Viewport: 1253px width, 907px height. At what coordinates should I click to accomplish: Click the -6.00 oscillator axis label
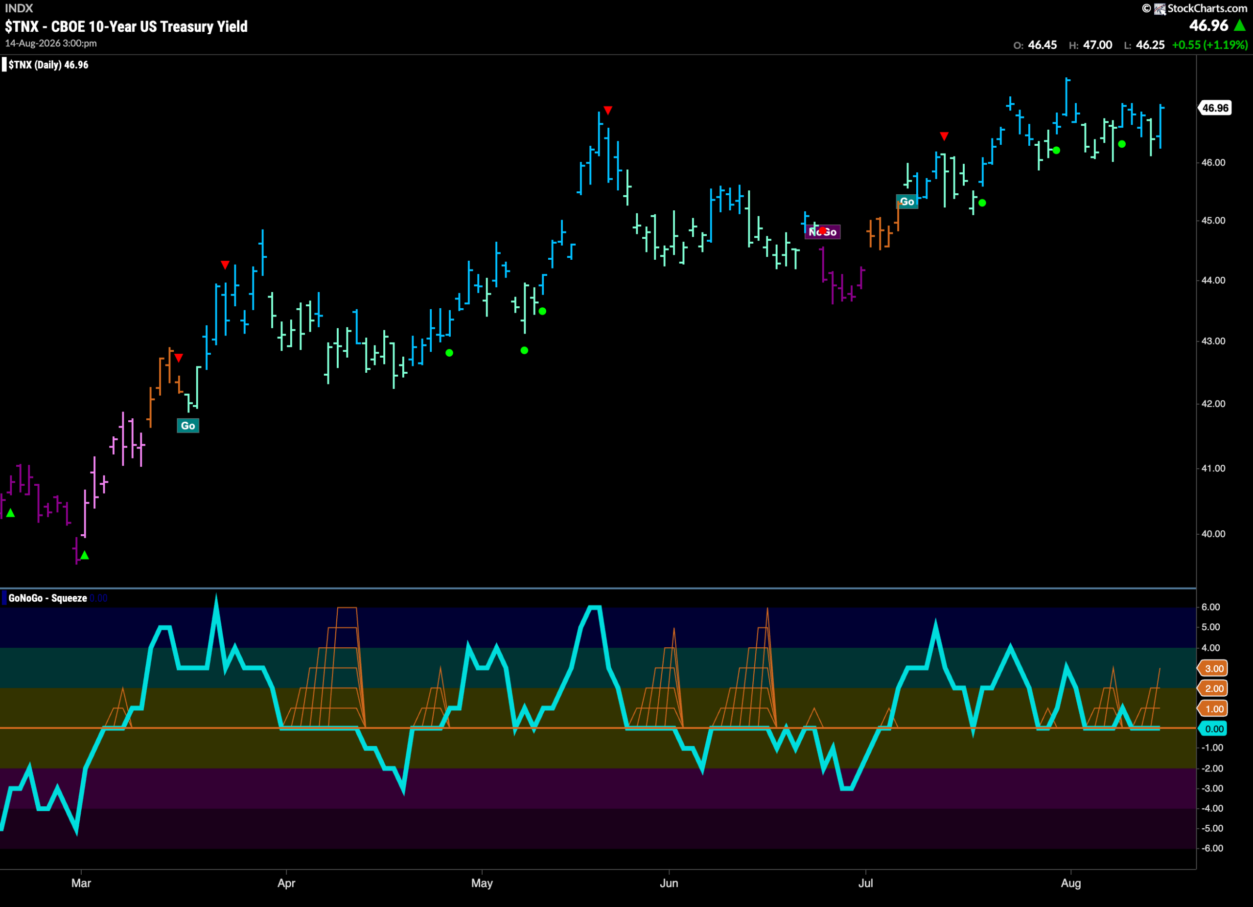(x=1212, y=848)
